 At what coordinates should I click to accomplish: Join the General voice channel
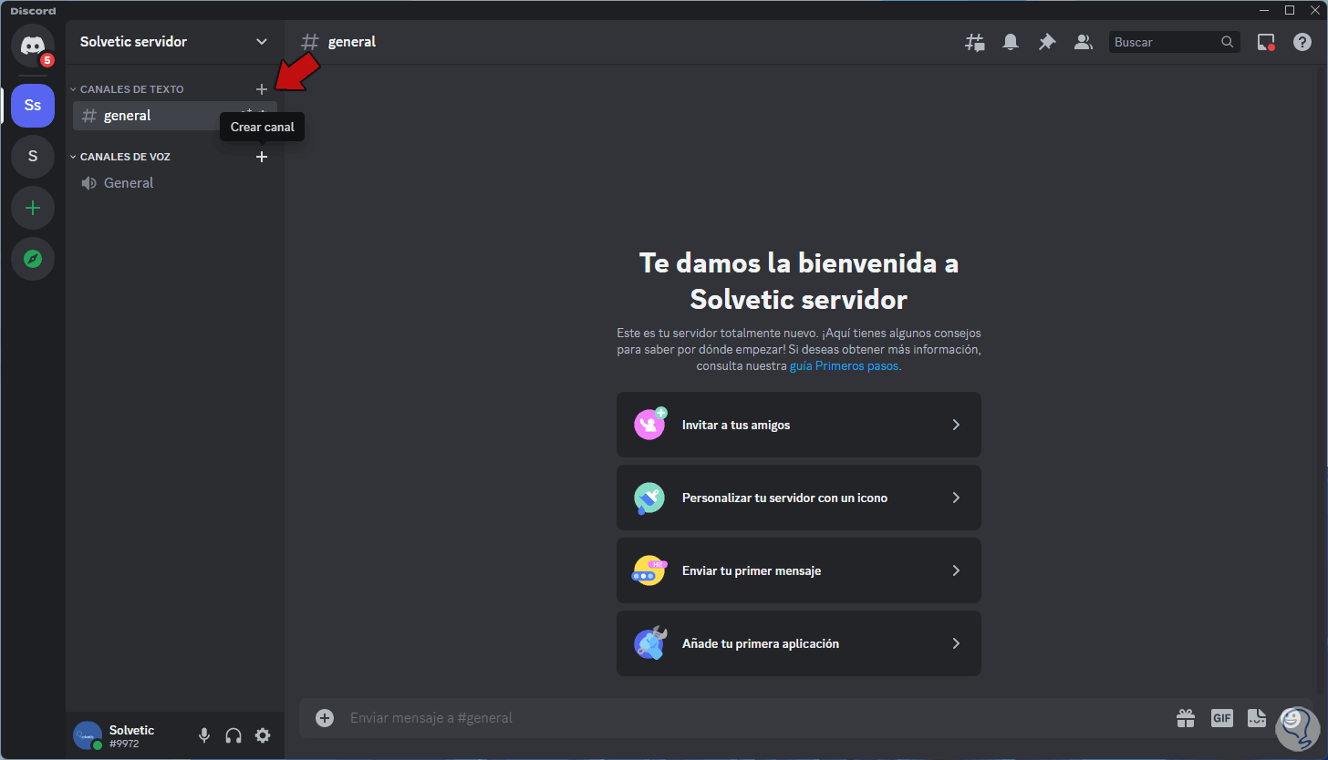175,183
